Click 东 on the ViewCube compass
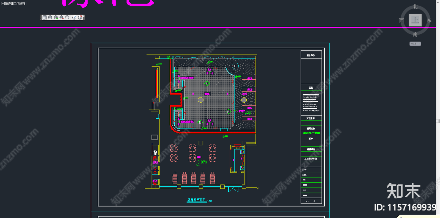The height and width of the screenshot is (218, 440). tap(429, 20)
